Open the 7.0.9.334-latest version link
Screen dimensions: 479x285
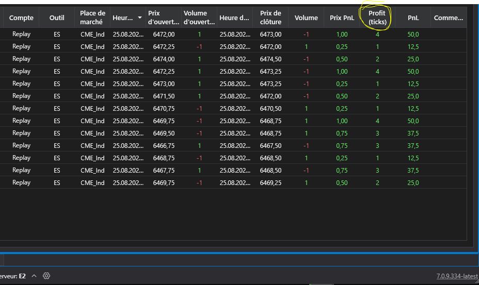tap(457, 276)
